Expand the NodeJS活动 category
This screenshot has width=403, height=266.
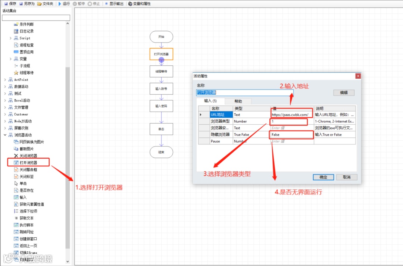click(5, 121)
